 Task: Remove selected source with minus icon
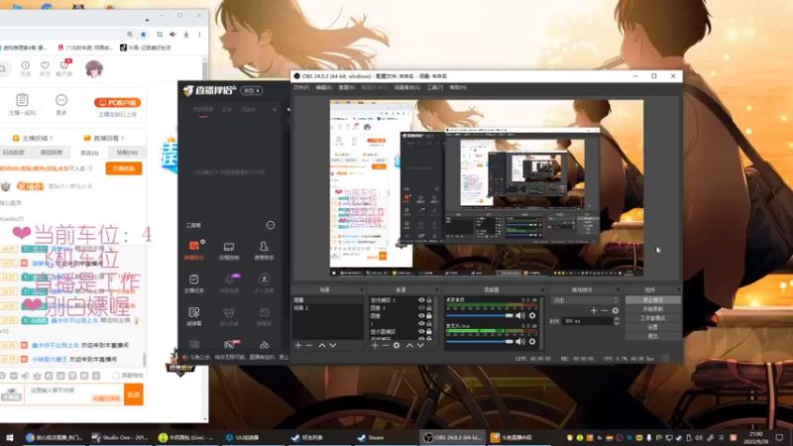[386, 345]
